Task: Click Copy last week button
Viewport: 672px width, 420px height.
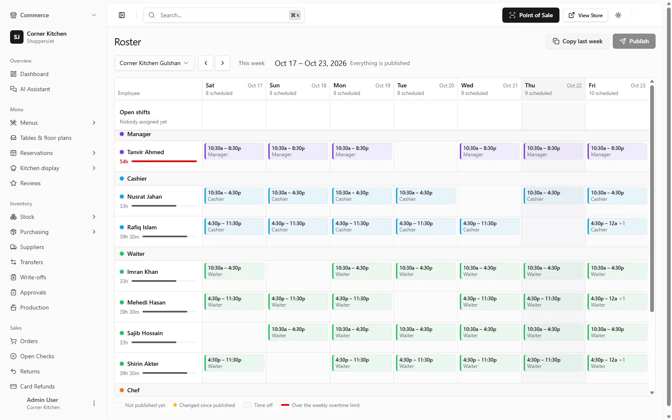Action: pos(577,41)
